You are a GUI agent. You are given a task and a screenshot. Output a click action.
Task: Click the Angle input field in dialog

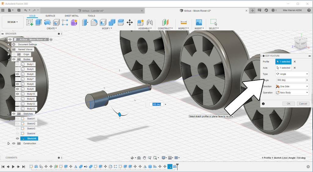tap(291, 80)
